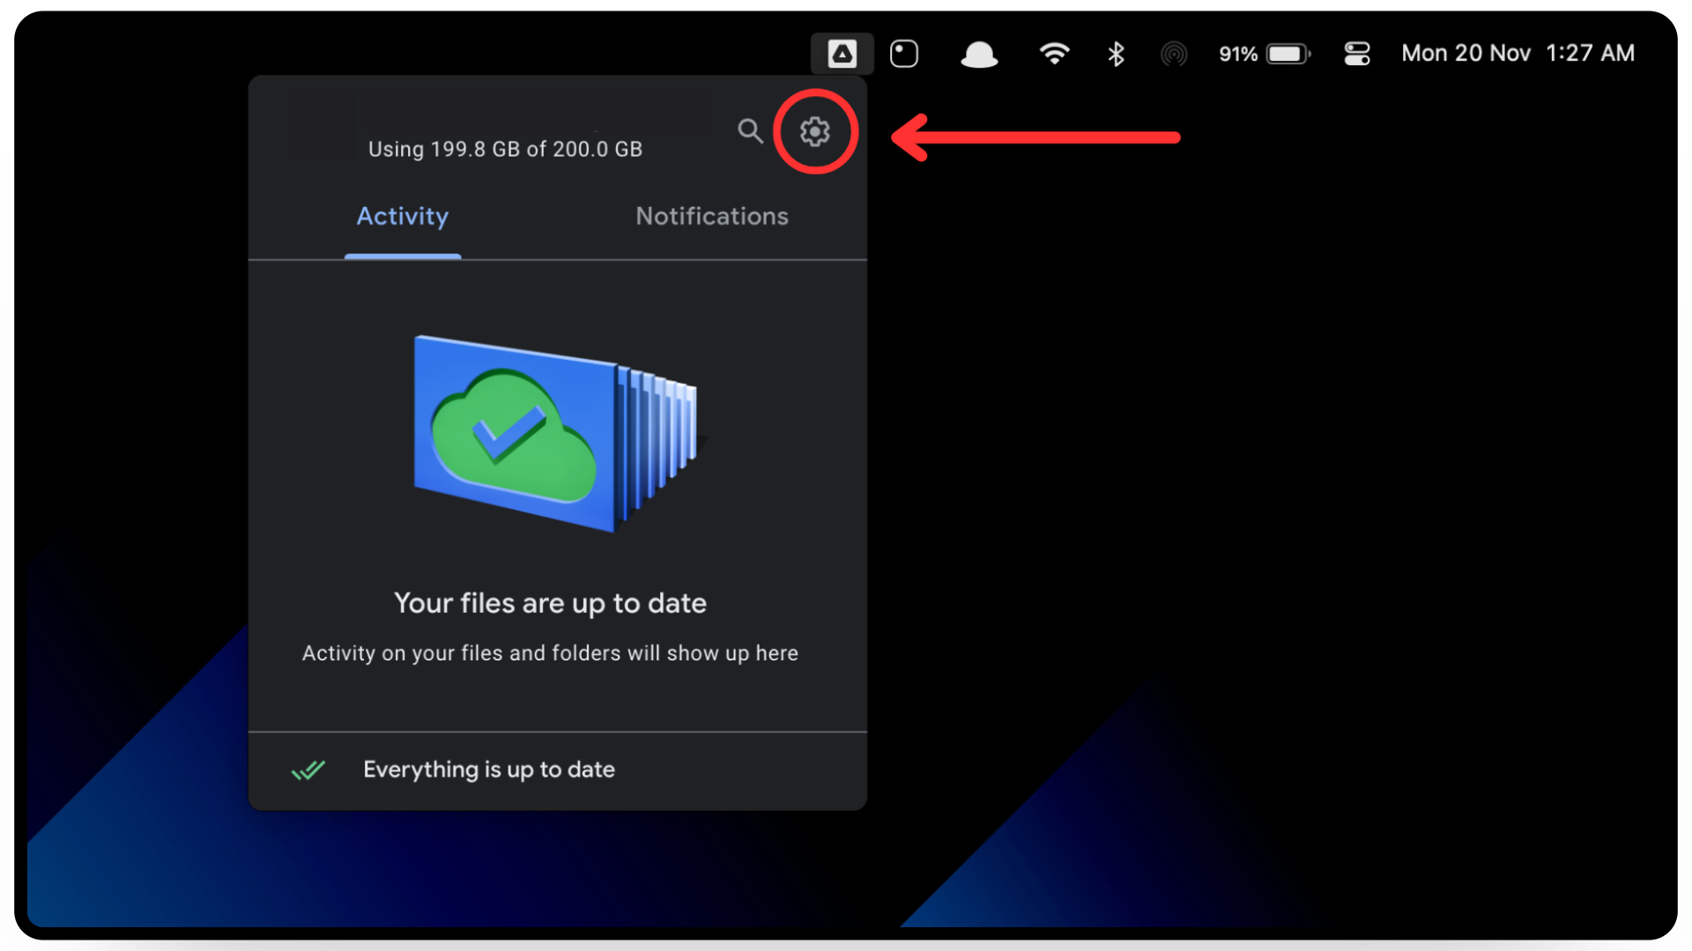The height and width of the screenshot is (951, 1692).
Task: Click the cloud folder illustration
Action: 555,431
